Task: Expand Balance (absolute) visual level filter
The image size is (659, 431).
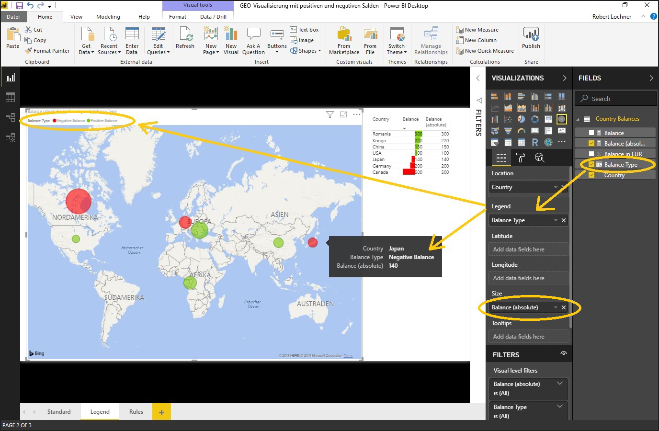Action: point(559,384)
